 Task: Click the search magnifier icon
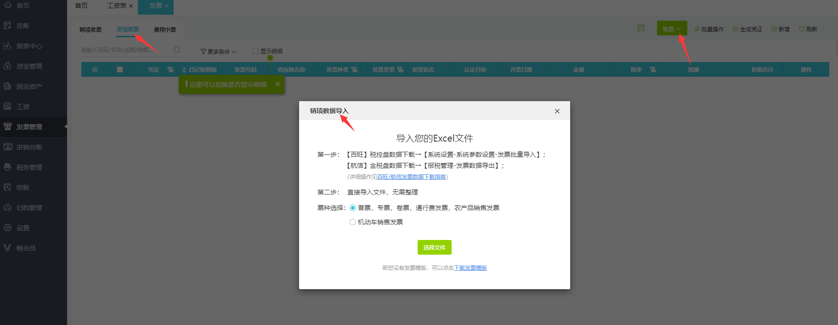177,50
